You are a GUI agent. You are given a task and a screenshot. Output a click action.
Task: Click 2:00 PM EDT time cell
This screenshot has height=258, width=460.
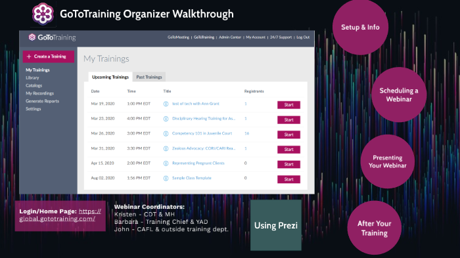coord(139,163)
